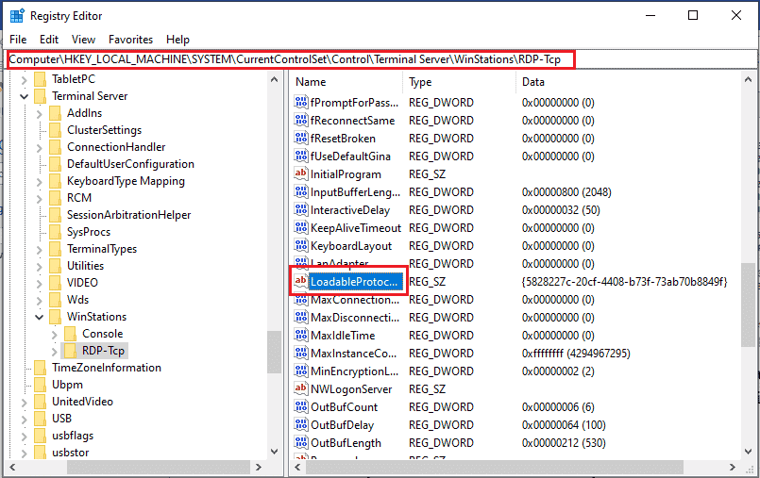
Task: Click the InteractiveDelay value icon
Action: [300, 209]
